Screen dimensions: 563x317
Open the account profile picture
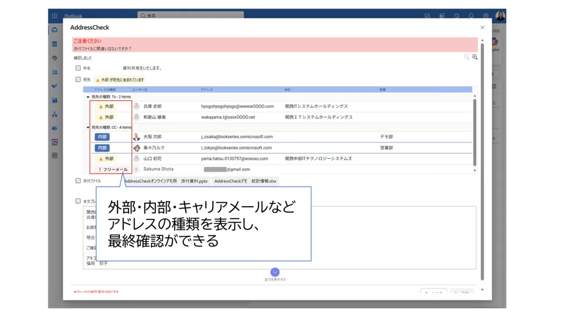(500, 15)
